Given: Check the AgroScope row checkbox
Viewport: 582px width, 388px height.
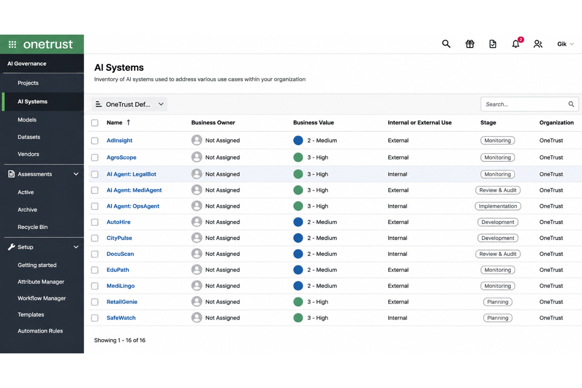Looking at the screenshot, I should point(95,158).
